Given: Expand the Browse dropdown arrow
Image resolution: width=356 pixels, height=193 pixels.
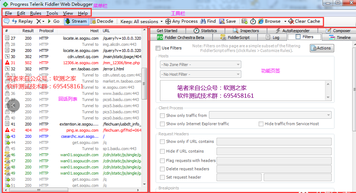Looking at the screenshot, I should (x=285, y=22).
